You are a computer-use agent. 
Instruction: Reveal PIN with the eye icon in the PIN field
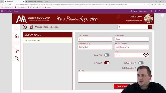[x=146, y=55]
